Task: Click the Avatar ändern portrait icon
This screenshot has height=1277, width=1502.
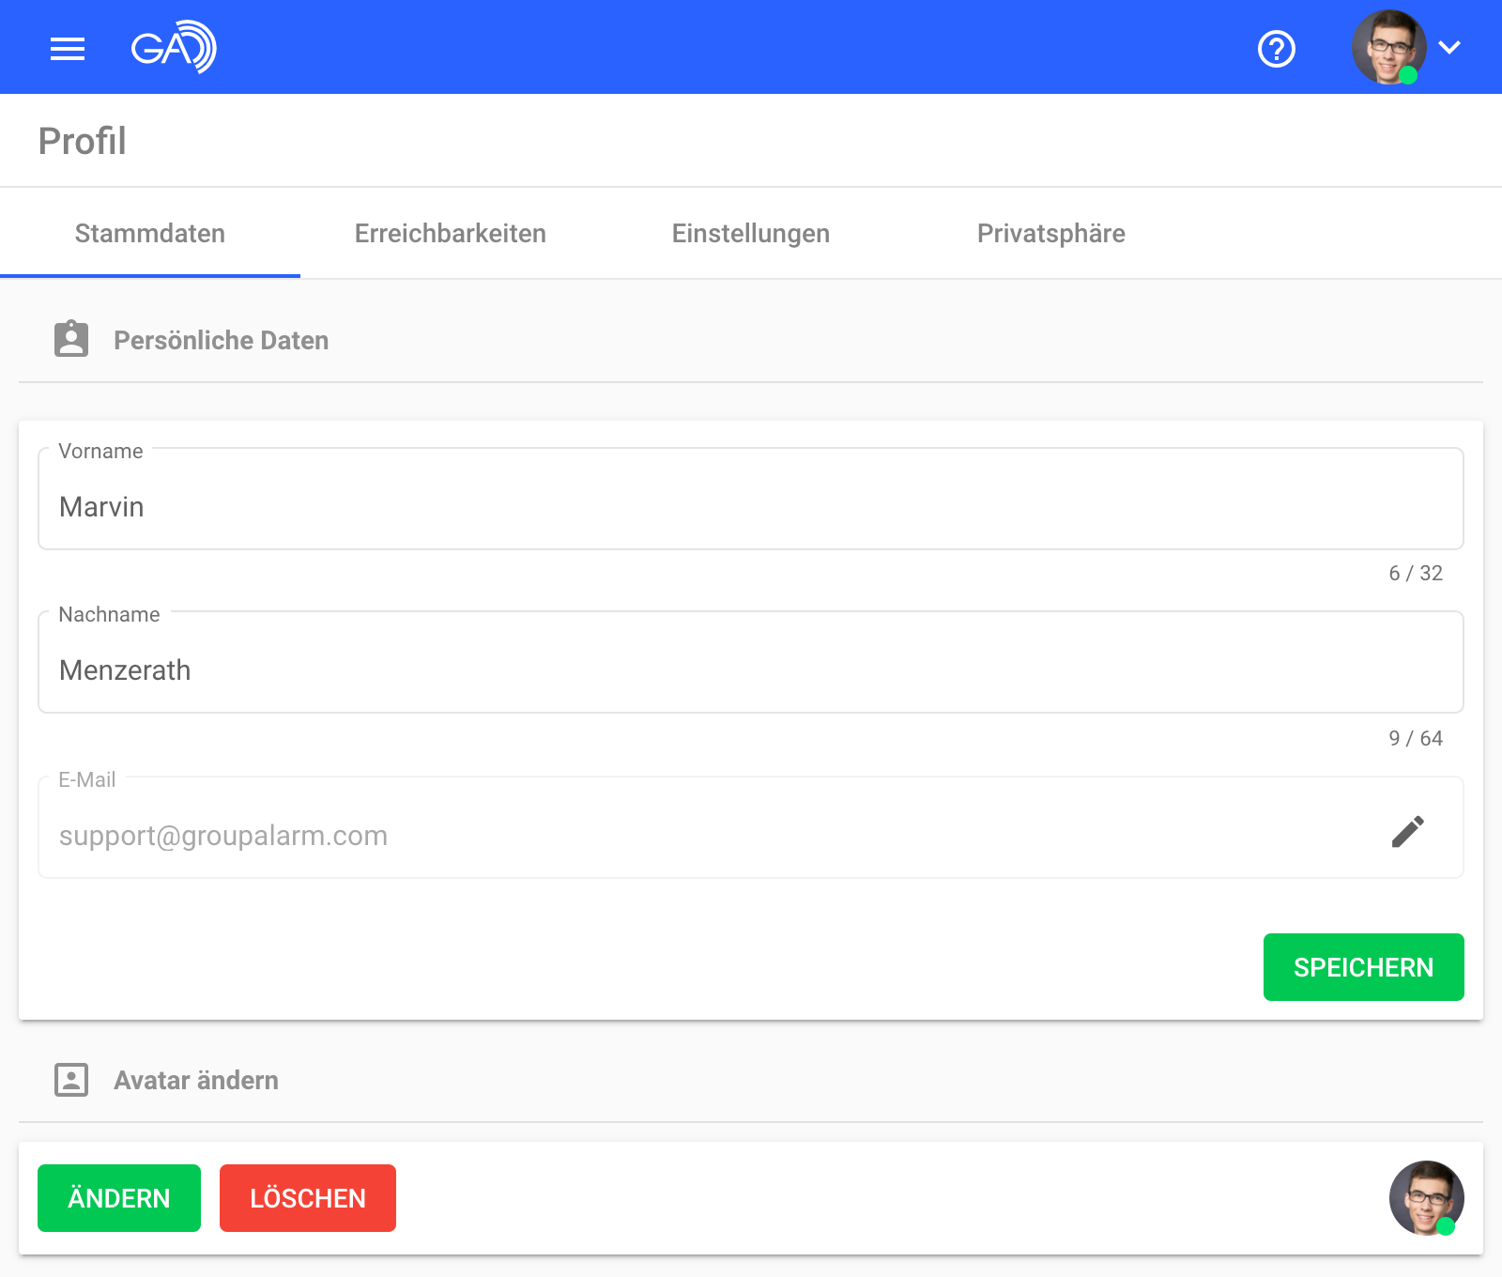Action: click(71, 1080)
